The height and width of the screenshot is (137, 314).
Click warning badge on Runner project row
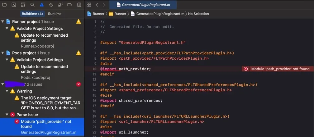78,21
